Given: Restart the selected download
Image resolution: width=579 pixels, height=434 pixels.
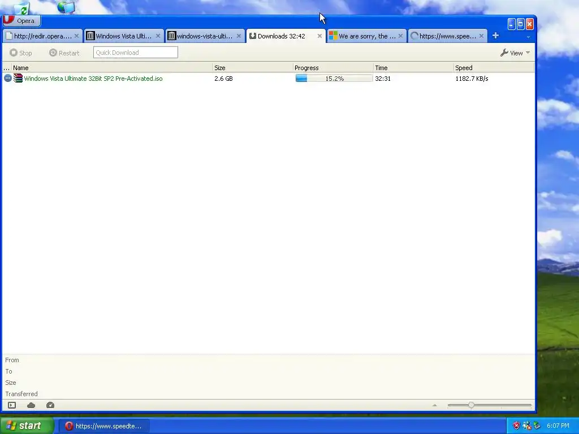Looking at the screenshot, I should point(64,53).
